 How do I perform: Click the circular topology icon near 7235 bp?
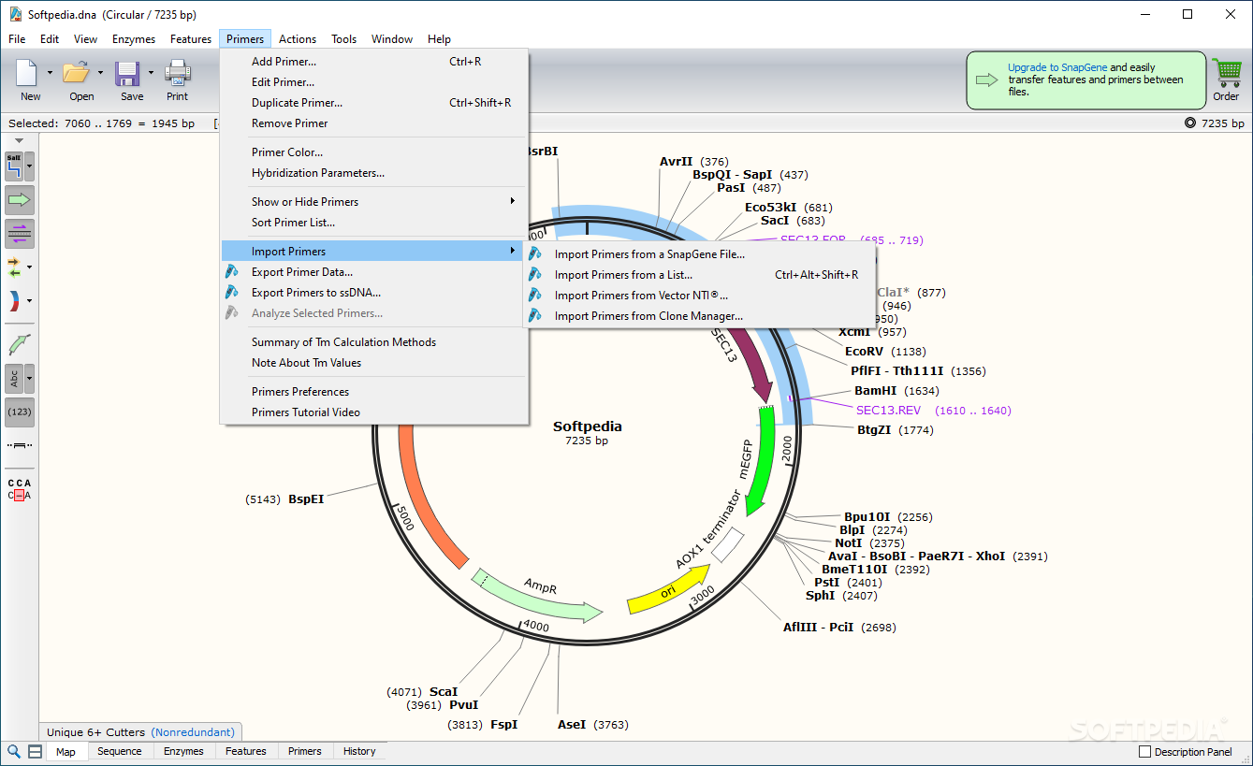pyautogui.click(x=1190, y=123)
